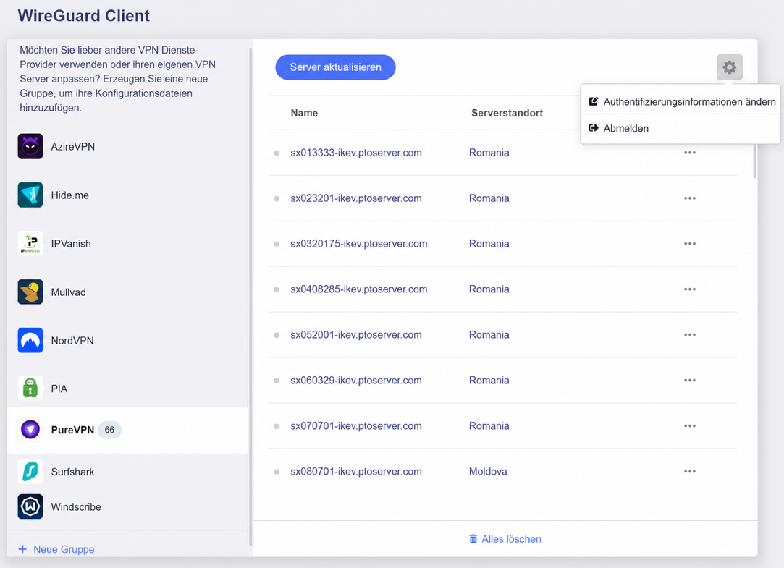Click the trash icon beside Alles löschen
Screen dimensions: 784x568
click(473, 538)
